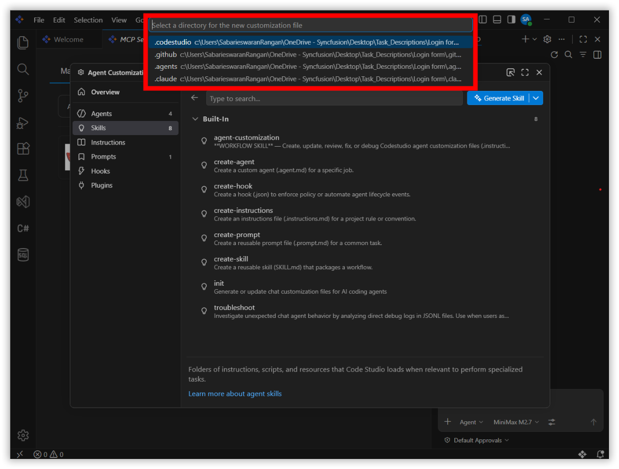Open Run and Debug view icon
The width and height of the screenshot is (619, 469).
pyautogui.click(x=23, y=122)
